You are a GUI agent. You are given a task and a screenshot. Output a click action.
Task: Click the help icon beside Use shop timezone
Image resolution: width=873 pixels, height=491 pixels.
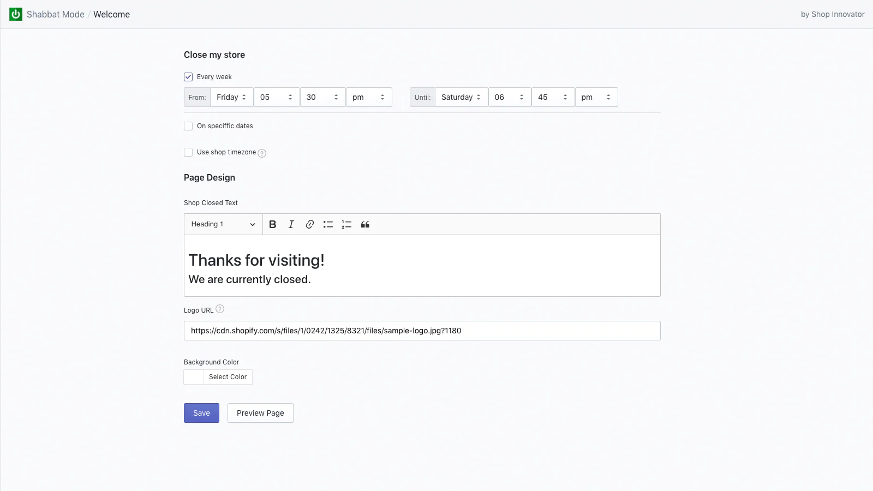click(262, 153)
